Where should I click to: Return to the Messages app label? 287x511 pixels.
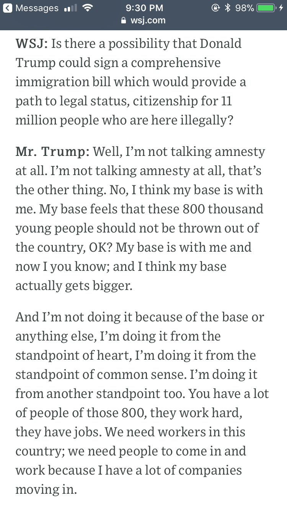point(37,8)
